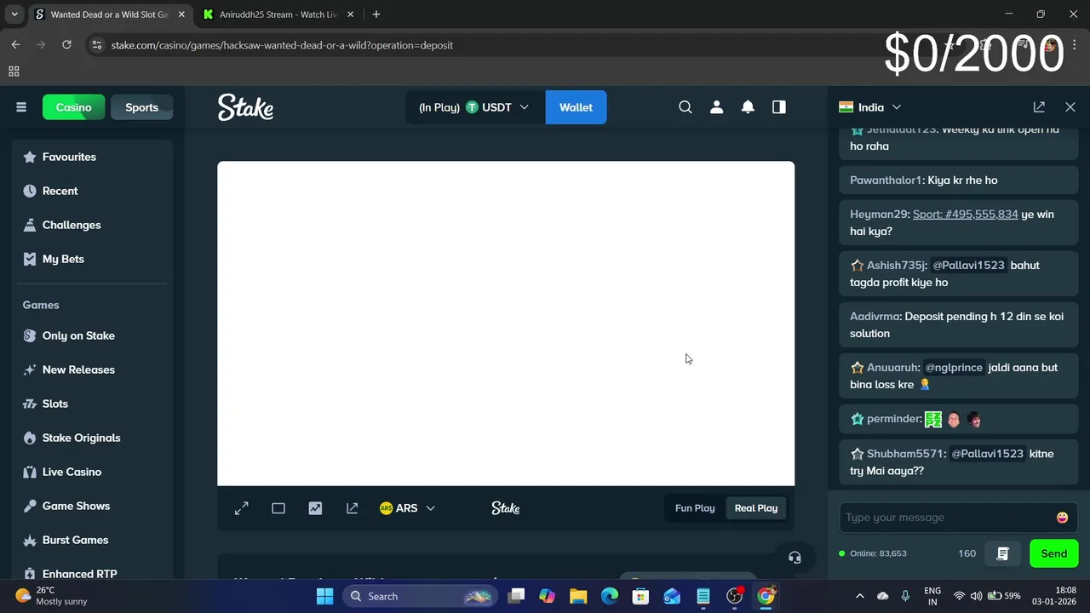Open the Wallet
Screen dimensions: 1090x613
(576, 107)
